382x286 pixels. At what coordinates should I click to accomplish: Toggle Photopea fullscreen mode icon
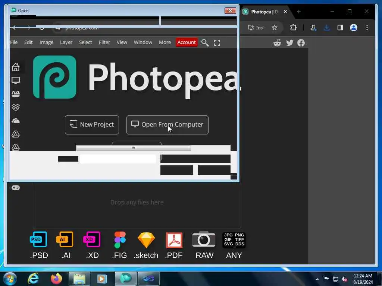(217, 43)
